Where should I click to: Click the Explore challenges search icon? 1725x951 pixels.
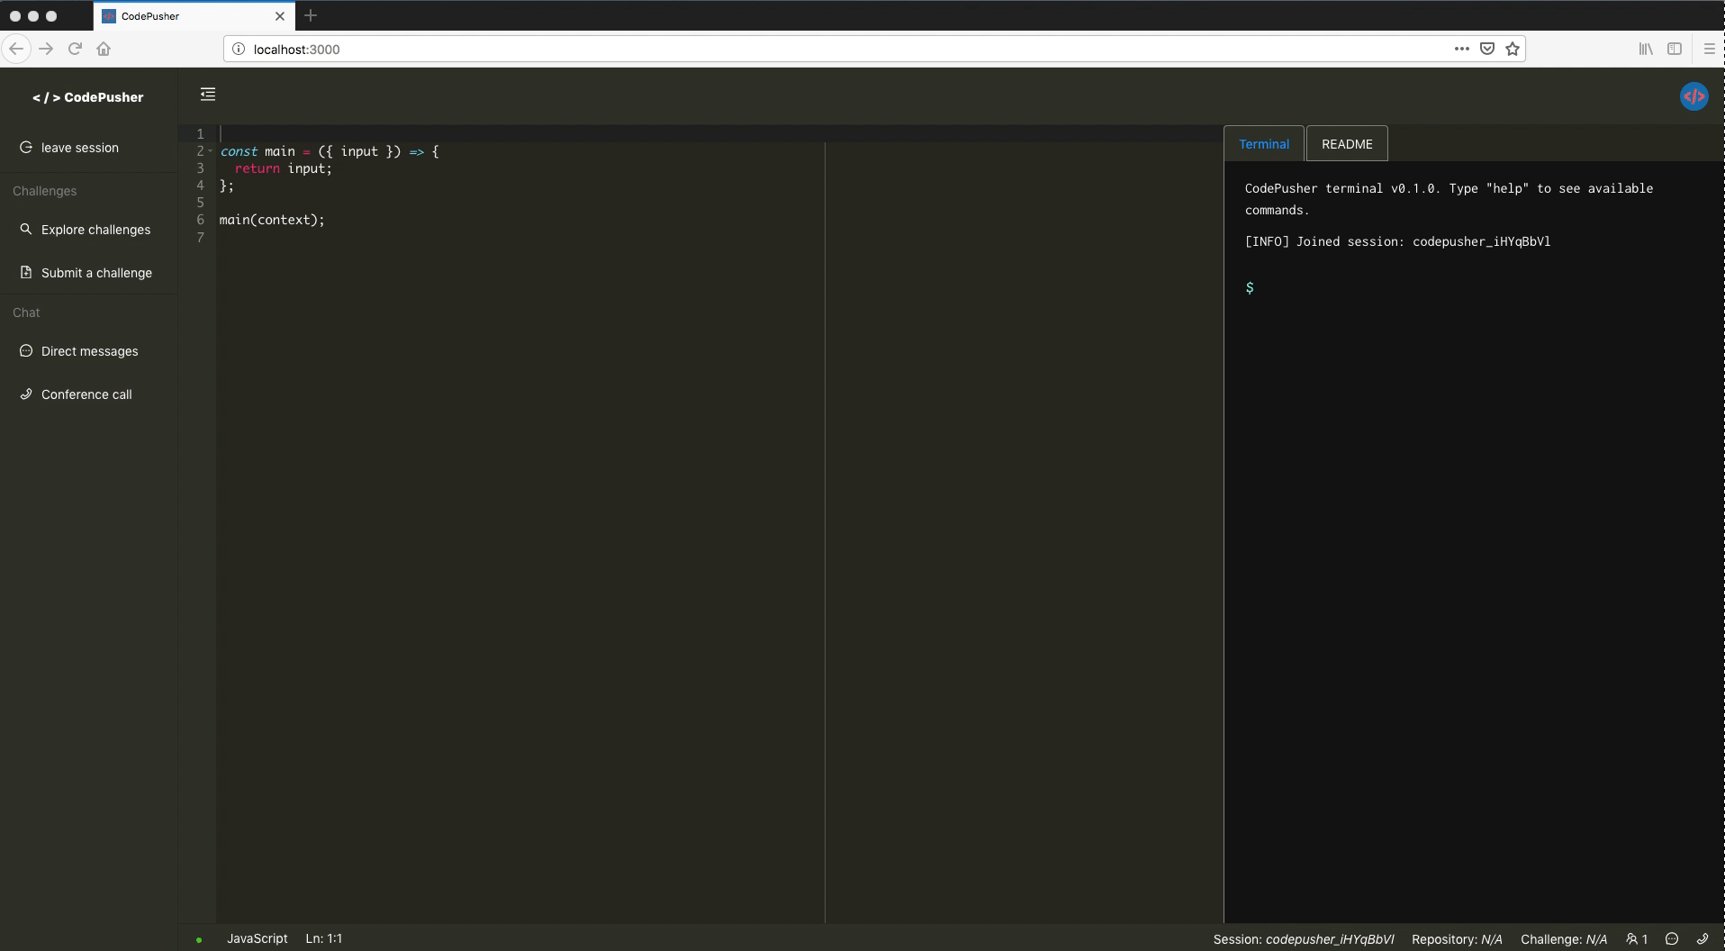click(26, 230)
